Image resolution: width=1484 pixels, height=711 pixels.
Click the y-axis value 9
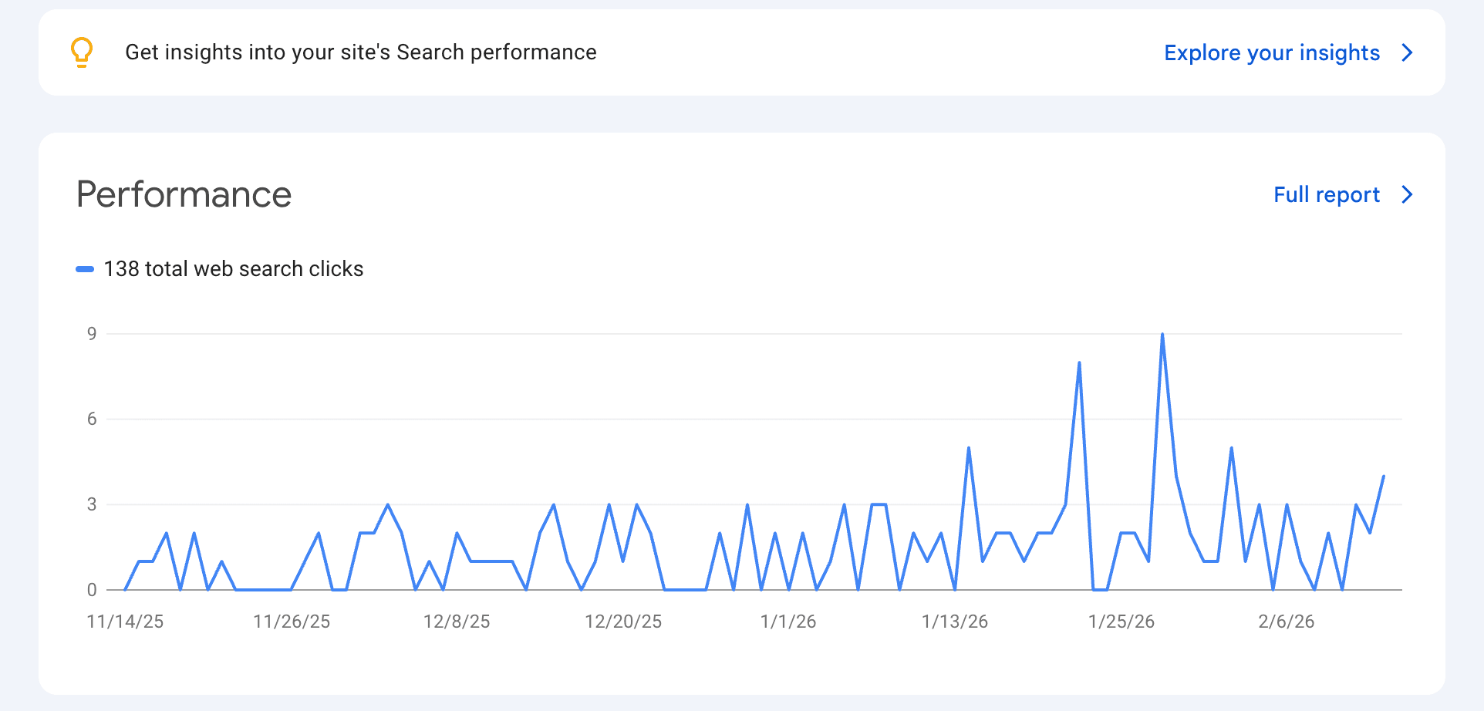(x=92, y=334)
